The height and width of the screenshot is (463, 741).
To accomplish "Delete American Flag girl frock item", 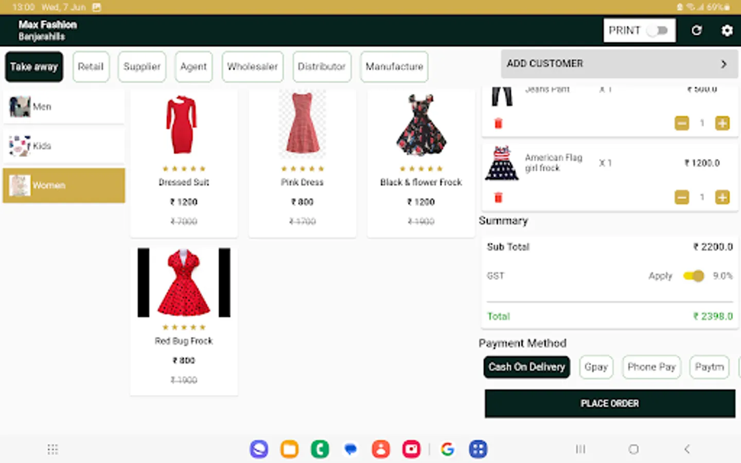I will (498, 198).
